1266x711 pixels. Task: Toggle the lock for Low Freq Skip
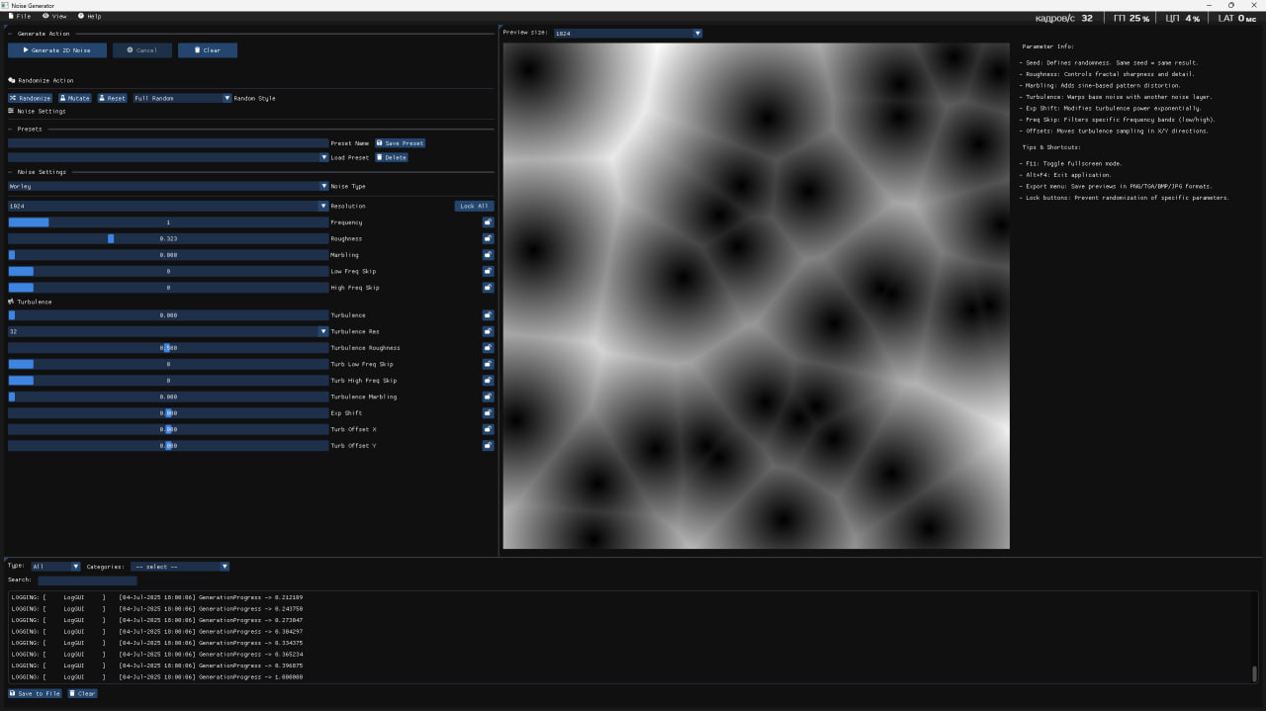pos(488,271)
